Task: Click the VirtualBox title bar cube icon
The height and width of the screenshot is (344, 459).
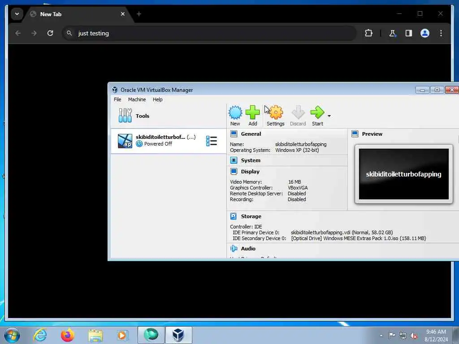Action: [115, 90]
